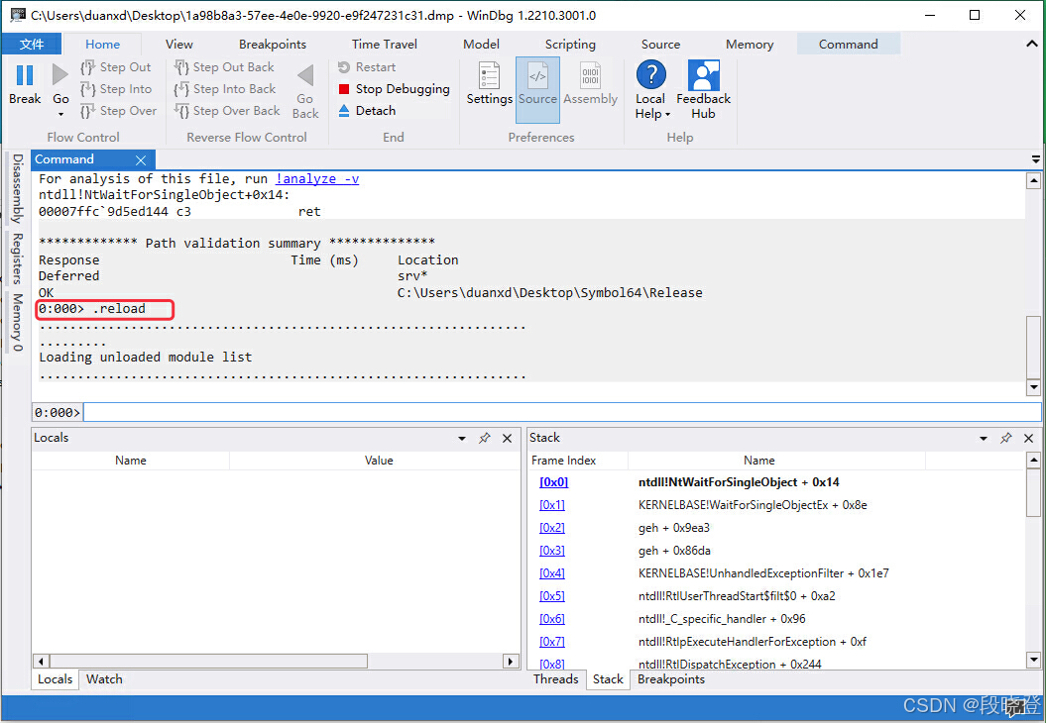Switch to the View ribbon tab
The width and height of the screenshot is (1046, 723).
coord(178,44)
